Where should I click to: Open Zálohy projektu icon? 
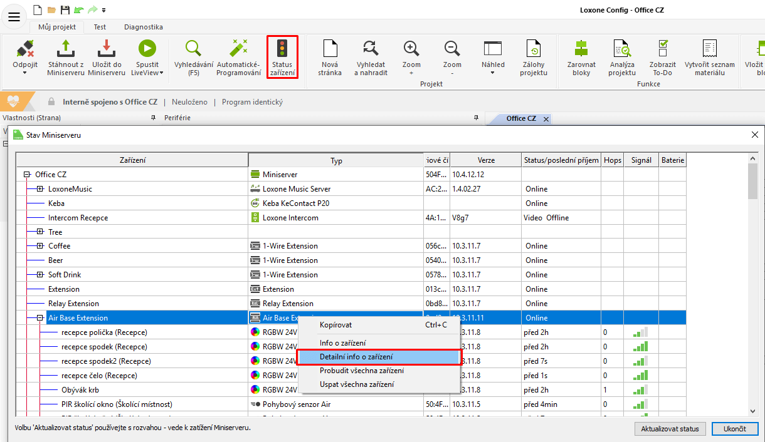click(x=533, y=48)
